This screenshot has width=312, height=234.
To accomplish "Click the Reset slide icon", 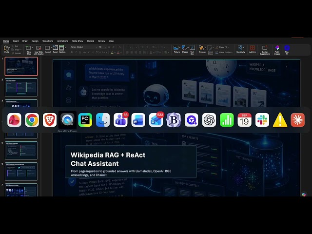I will (x=55, y=49).
